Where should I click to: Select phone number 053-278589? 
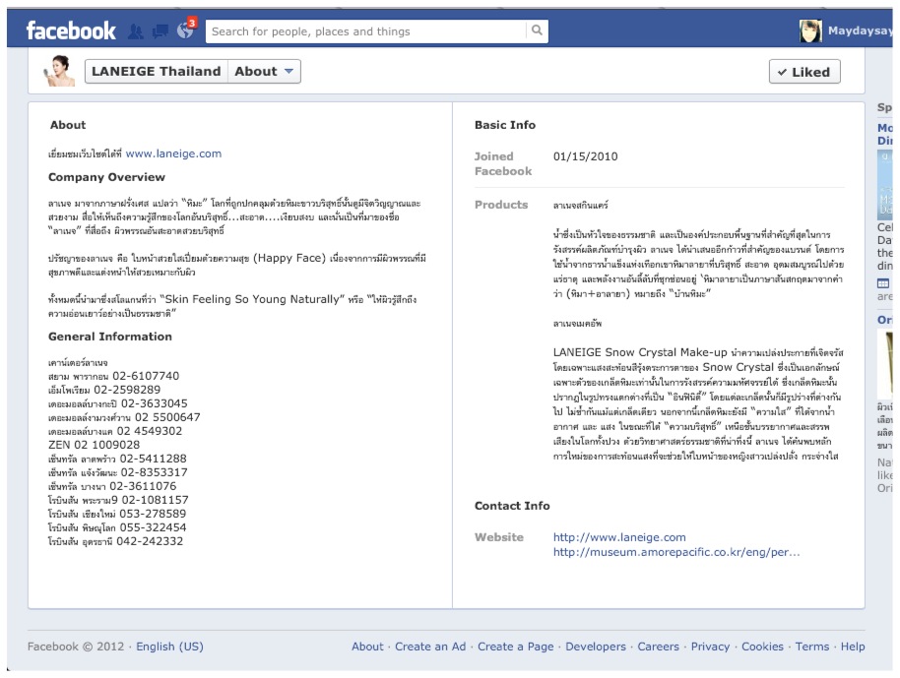pyautogui.click(x=153, y=514)
